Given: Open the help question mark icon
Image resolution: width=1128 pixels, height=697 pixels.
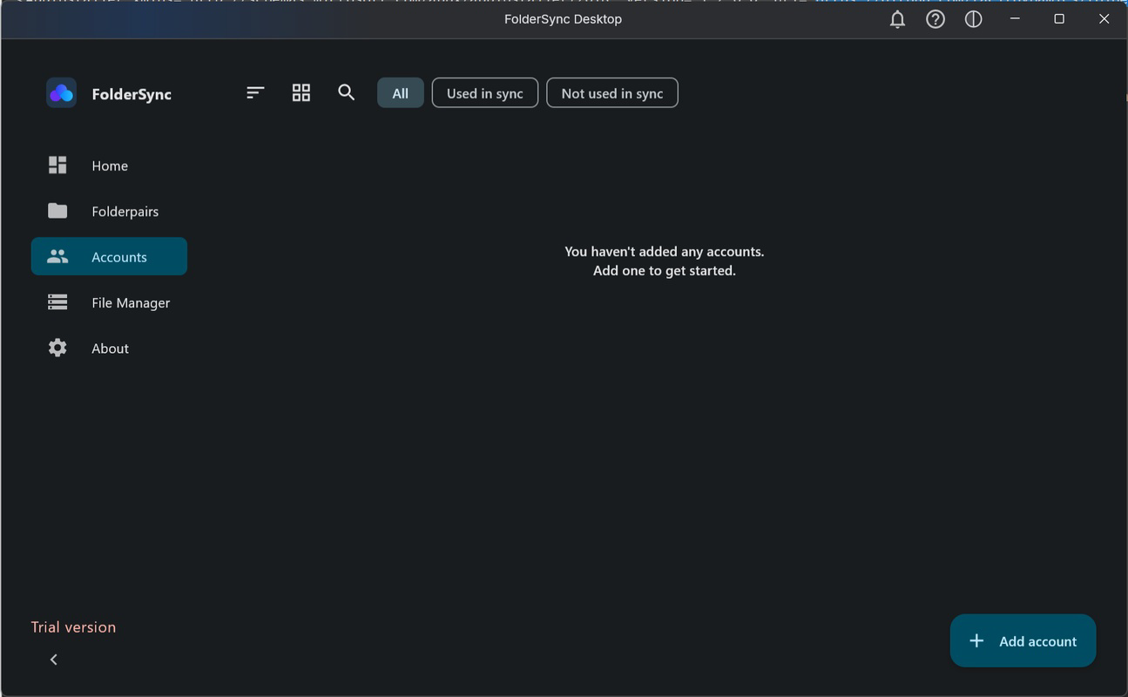Looking at the screenshot, I should click(x=935, y=19).
